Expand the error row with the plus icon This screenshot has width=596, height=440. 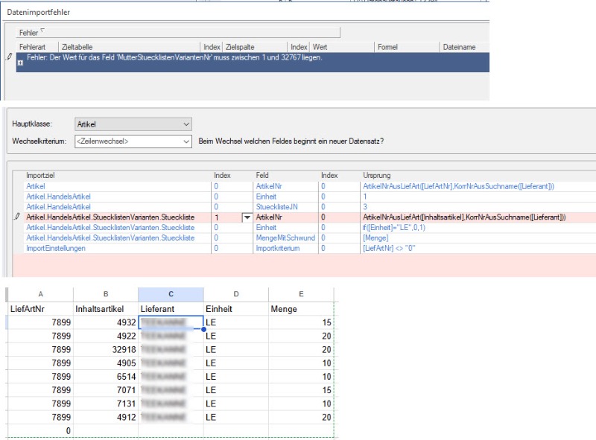(x=20, y=63)
